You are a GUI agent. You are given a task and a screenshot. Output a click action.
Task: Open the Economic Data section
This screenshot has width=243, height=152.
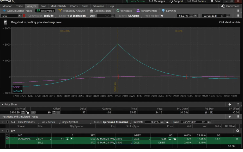101,11
